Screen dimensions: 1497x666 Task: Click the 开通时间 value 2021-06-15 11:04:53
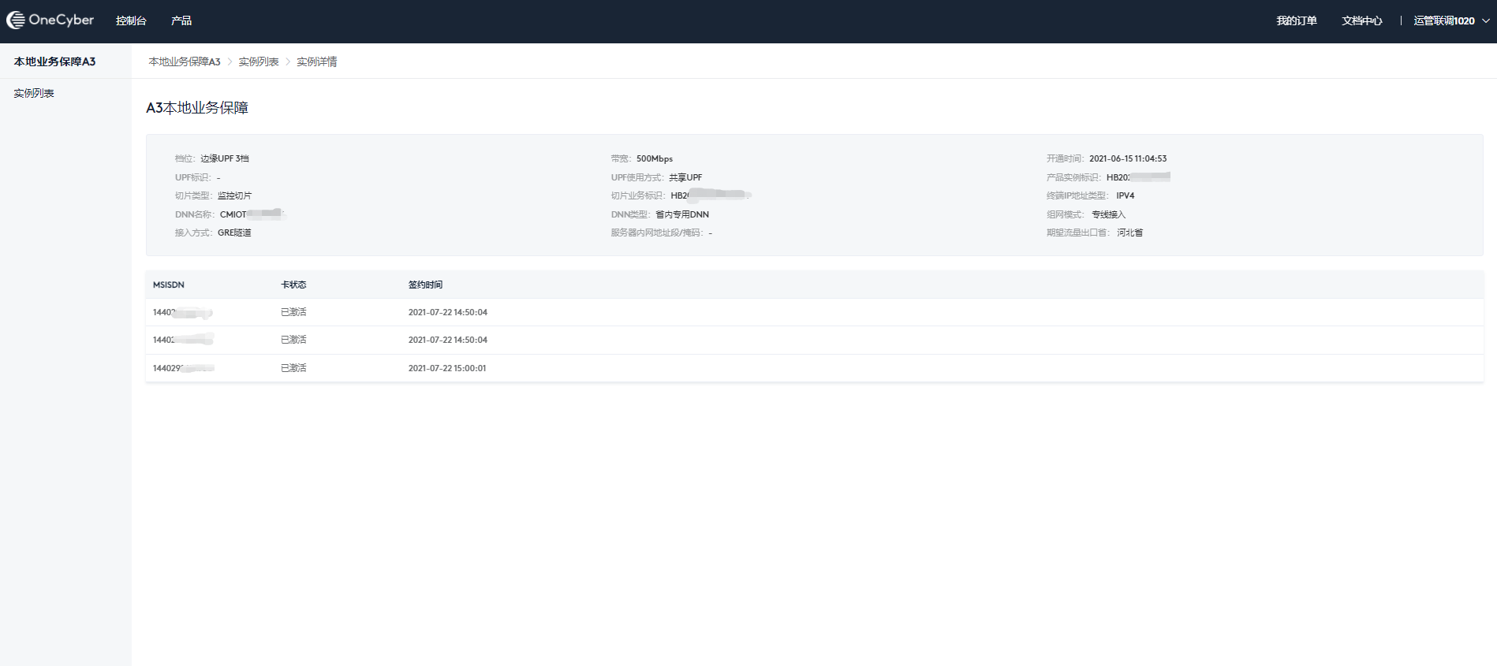1128,158
